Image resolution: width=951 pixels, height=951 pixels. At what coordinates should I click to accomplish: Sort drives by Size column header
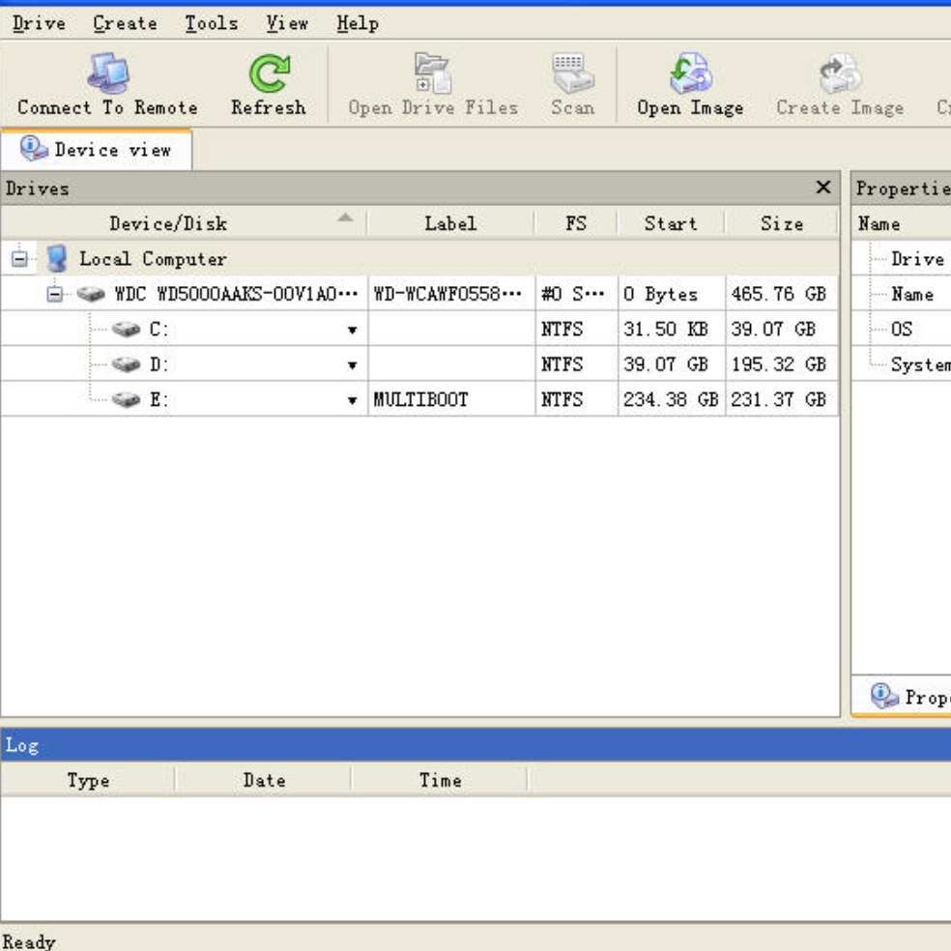point(781,223)
